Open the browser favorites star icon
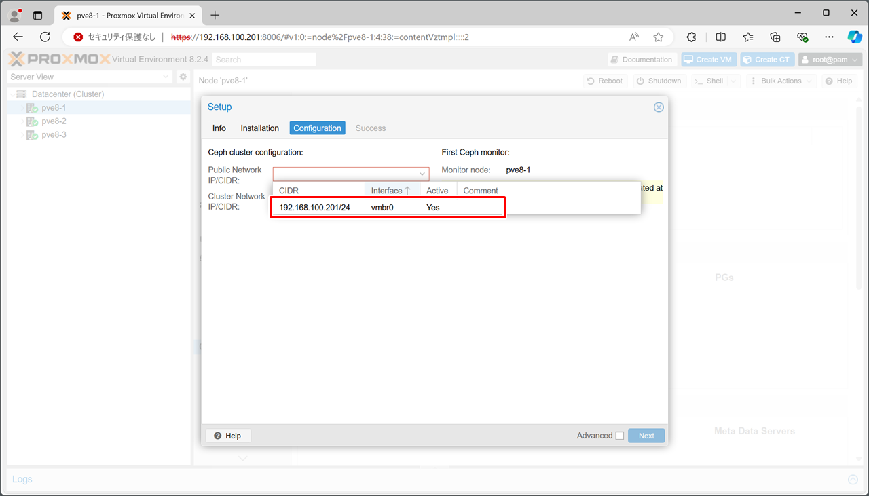The image size is (869, 496). 658,37
